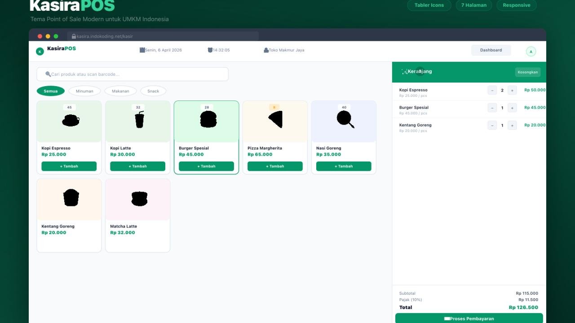The image size is (575, 323).
Task: Open the Dashboard page
Action: click(491, 50)
